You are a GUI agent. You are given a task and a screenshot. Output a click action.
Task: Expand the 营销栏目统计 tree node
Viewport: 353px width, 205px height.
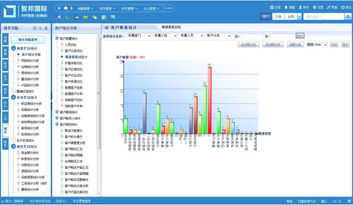pyautogui.click(x=14, y=91)
